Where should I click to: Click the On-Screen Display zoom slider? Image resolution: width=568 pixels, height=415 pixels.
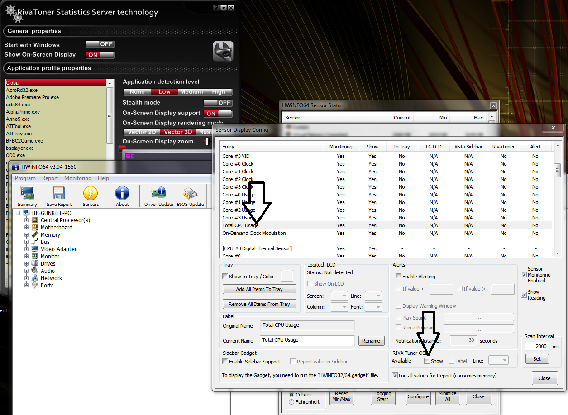coord(207,142)
